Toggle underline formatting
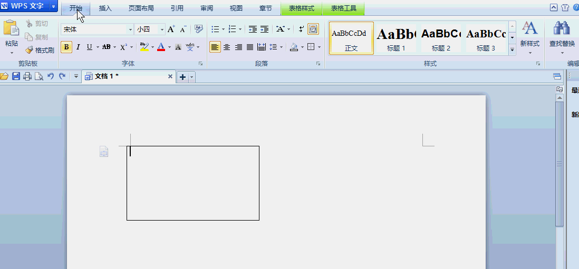The height and width of the screenshot is (269, 579). (x=89, y=47)
